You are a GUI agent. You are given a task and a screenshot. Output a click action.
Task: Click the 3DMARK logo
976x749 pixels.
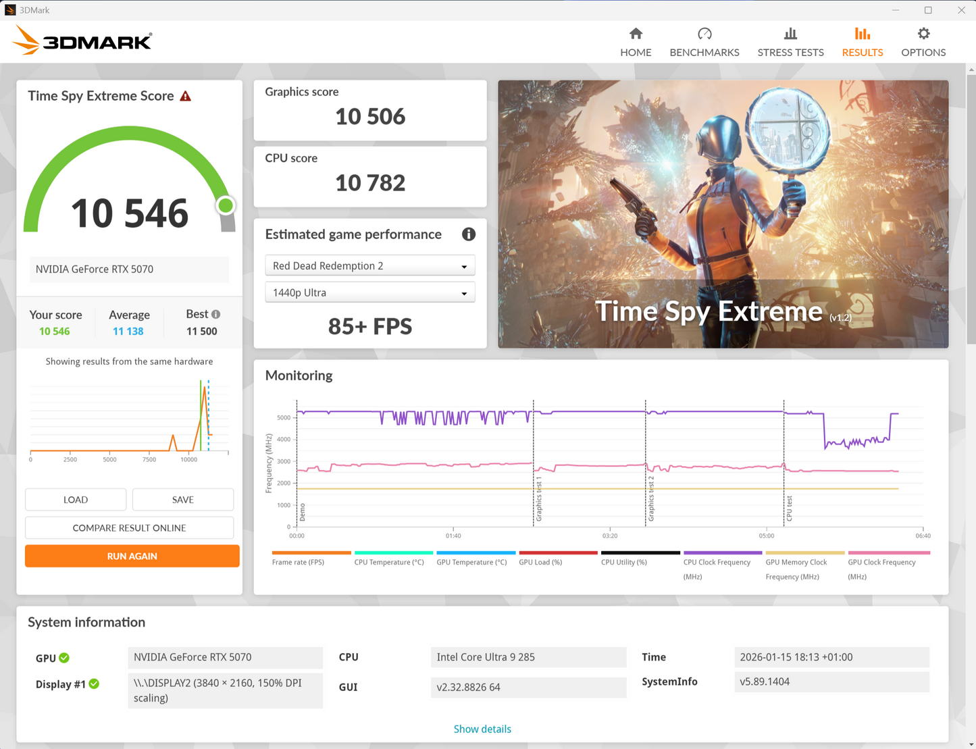[x=81, y=41]
